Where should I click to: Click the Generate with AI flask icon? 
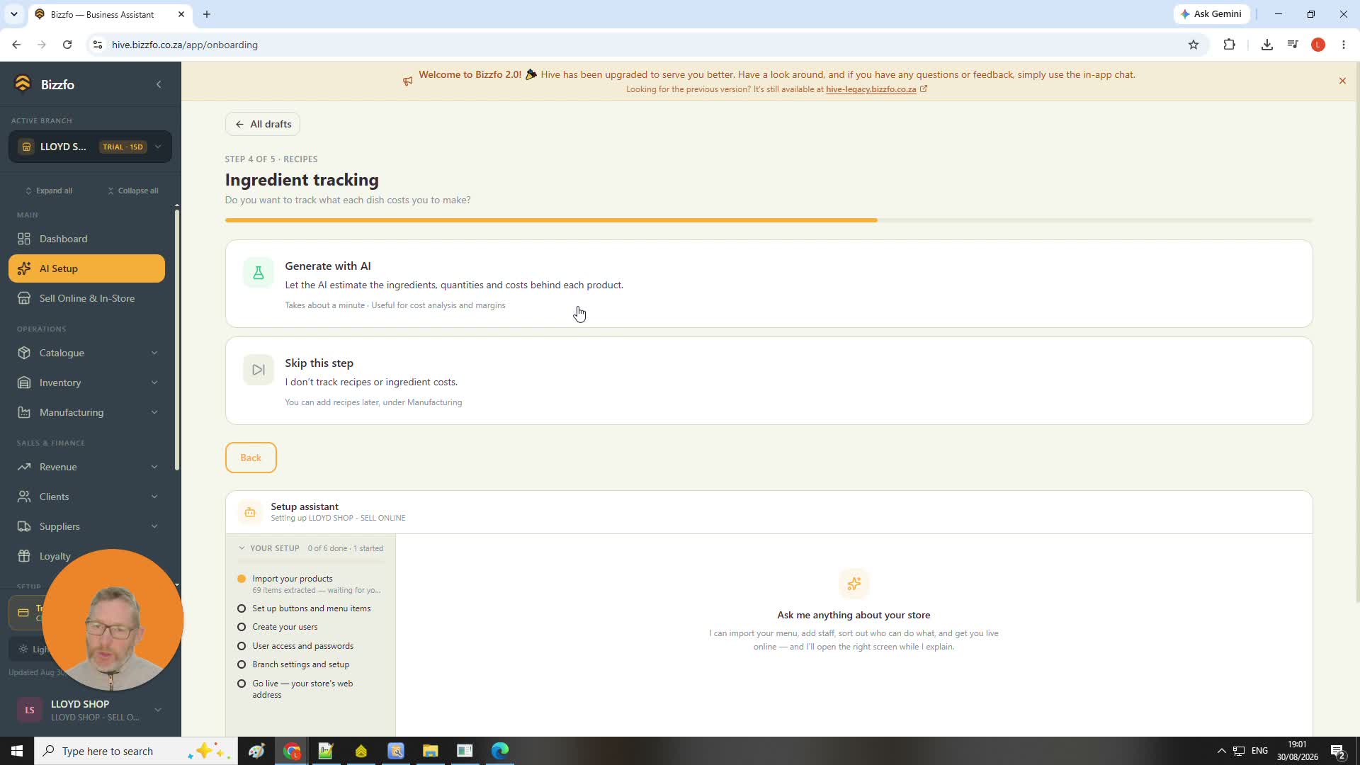[x=258, y=273]
